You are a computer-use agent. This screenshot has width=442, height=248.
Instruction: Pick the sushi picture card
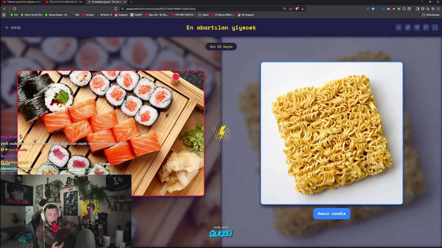111,133
